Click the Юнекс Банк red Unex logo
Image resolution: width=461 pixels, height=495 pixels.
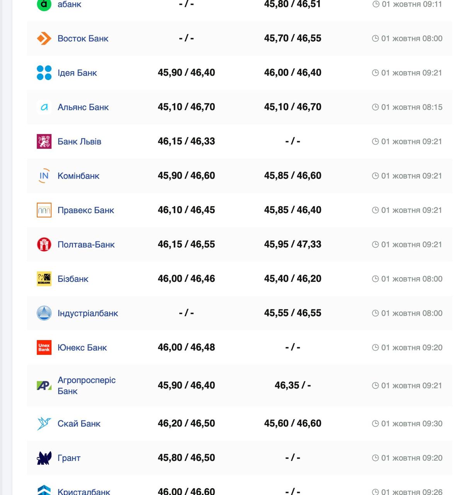[44, 347]
